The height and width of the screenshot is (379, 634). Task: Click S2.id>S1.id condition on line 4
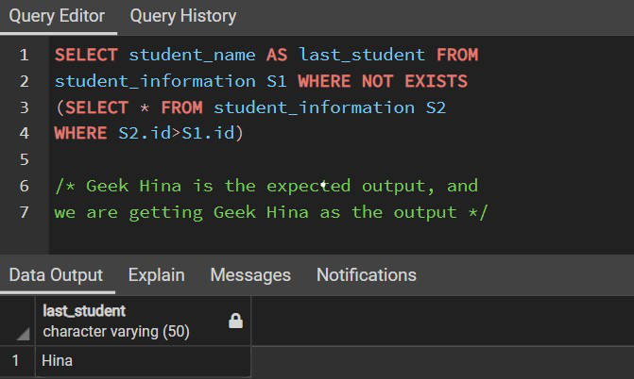(x=180, y=134)
